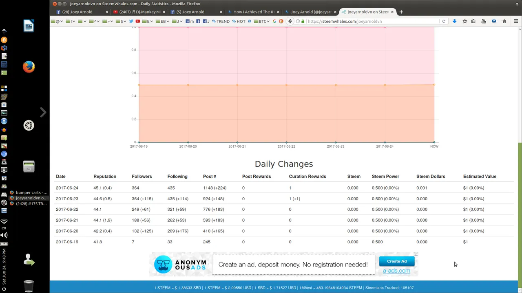Click the YouTube bookmark icon
The width and height of the screenshot is (522, 293).
(138, 21)
